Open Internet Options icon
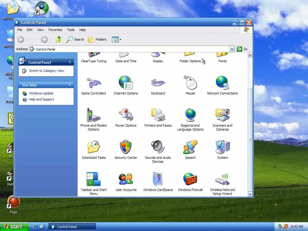 126,82
